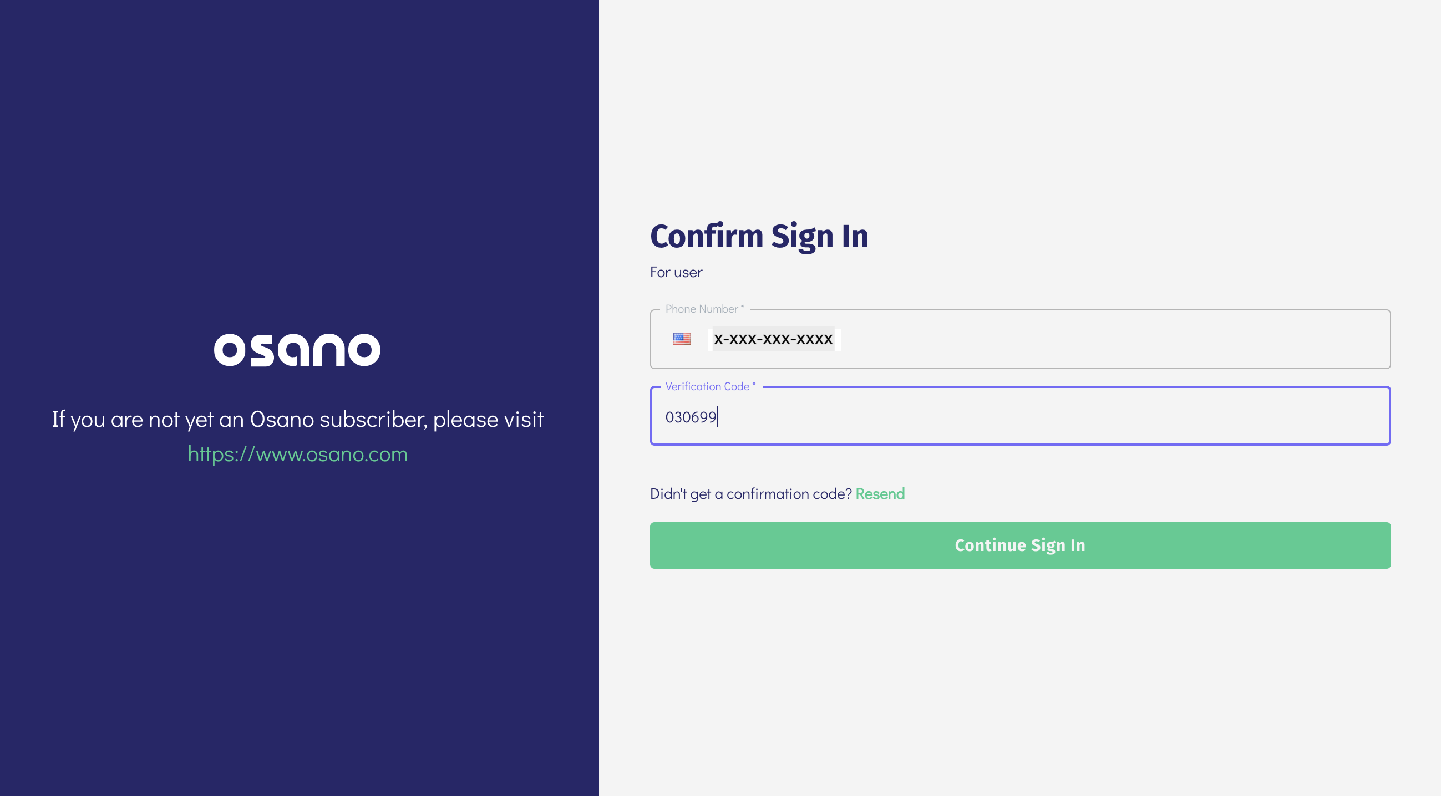Viewport: 1441px width, 796px height.
Task: Click the word "Confirm" in the heading
Action: pos(707,236)
